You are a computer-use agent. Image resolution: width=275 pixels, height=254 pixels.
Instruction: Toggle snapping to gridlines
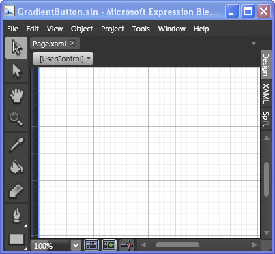pyautogui.click(x=109, y=245)
